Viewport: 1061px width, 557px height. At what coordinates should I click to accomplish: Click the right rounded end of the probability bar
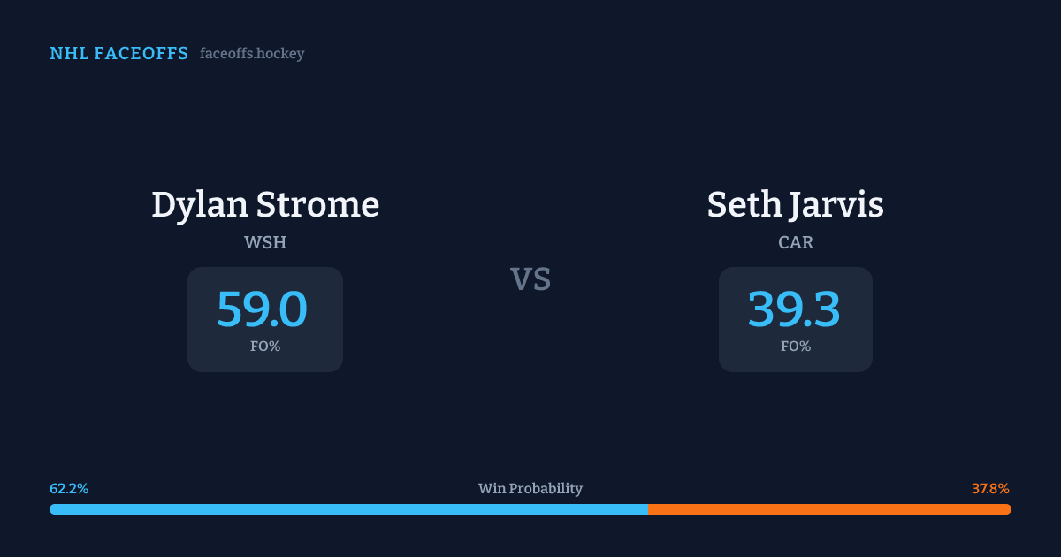pos(1008,509)
